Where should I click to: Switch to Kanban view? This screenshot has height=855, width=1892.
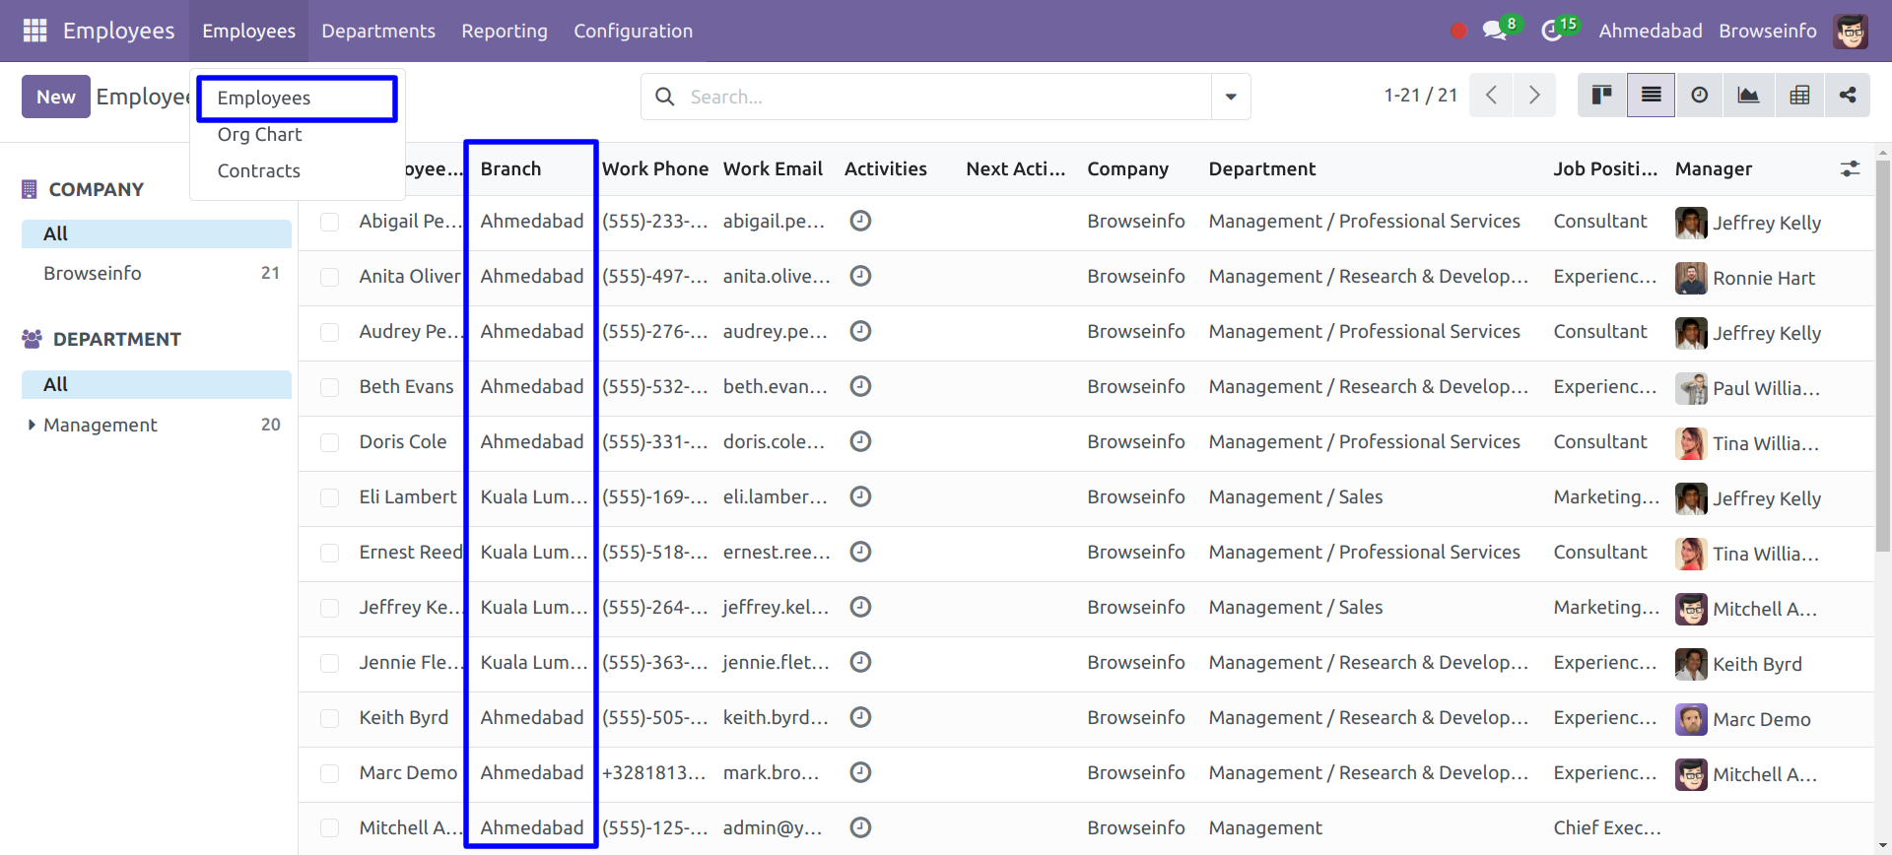point(1602,96)
